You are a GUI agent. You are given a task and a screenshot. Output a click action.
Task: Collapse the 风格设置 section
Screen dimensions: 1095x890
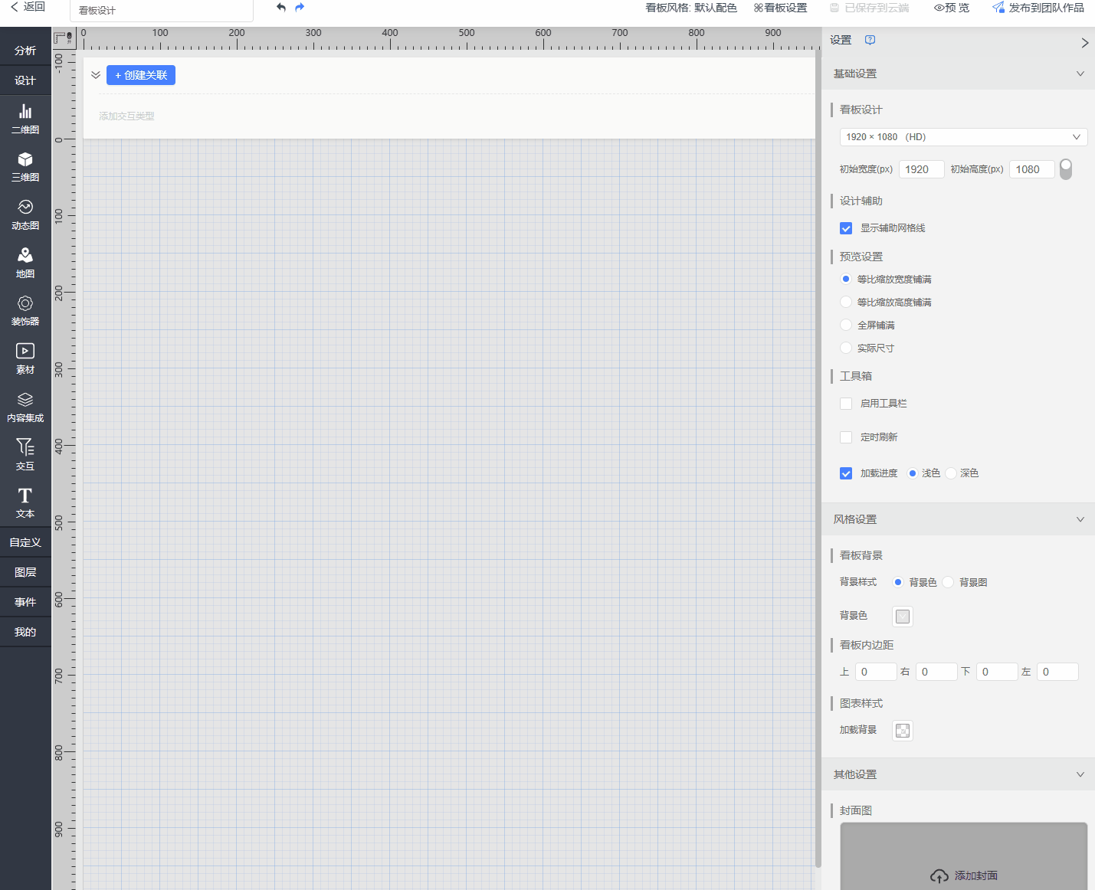point(1080,519)
